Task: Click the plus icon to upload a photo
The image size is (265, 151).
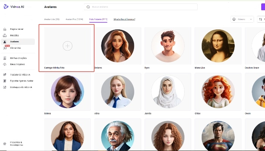Action: (67, 46)
